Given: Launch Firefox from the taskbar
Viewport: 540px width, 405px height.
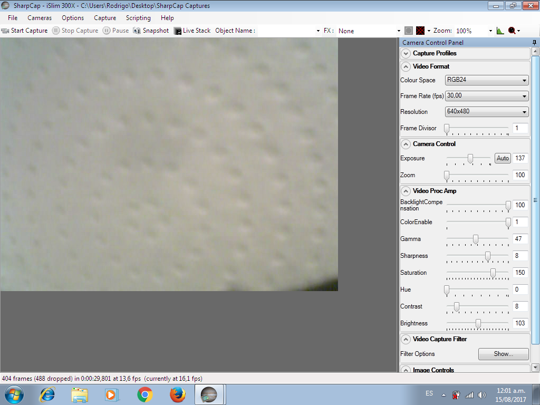Looking at the screenshot, I should (x=177, y=394).
